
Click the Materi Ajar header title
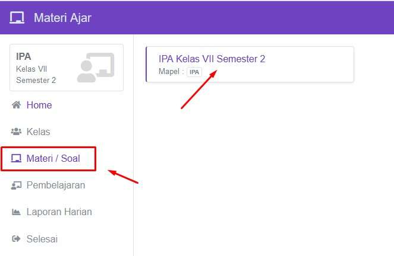tap(62, 18)
